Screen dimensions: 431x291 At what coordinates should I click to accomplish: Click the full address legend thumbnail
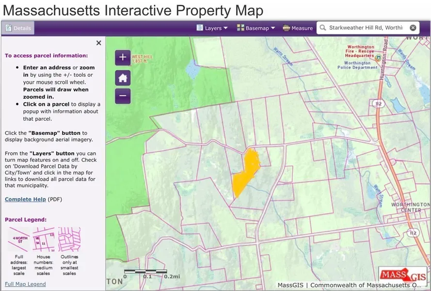pyautogui.click(x=18, y=239)
